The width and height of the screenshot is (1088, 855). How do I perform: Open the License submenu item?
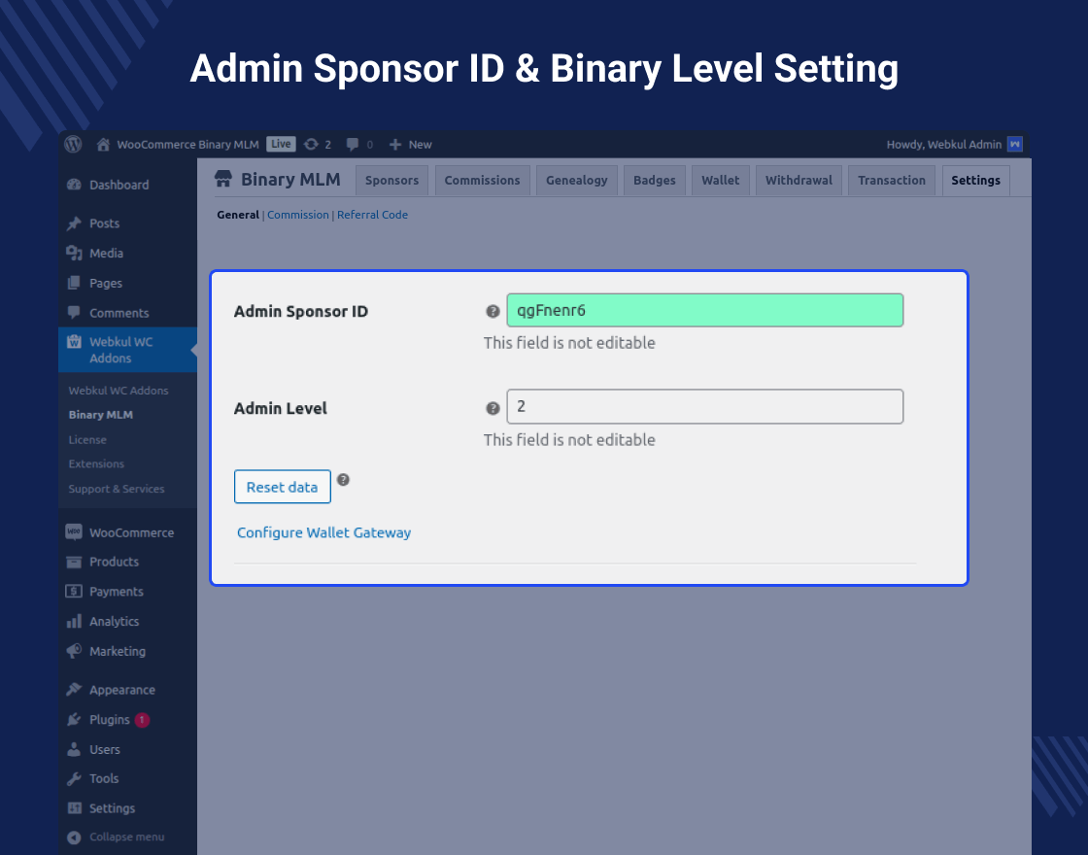(87, 440)
